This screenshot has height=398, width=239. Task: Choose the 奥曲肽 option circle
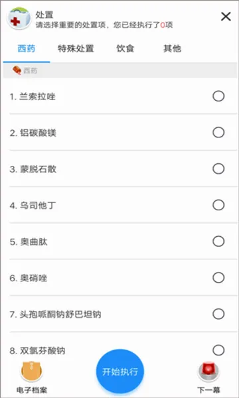218,241
